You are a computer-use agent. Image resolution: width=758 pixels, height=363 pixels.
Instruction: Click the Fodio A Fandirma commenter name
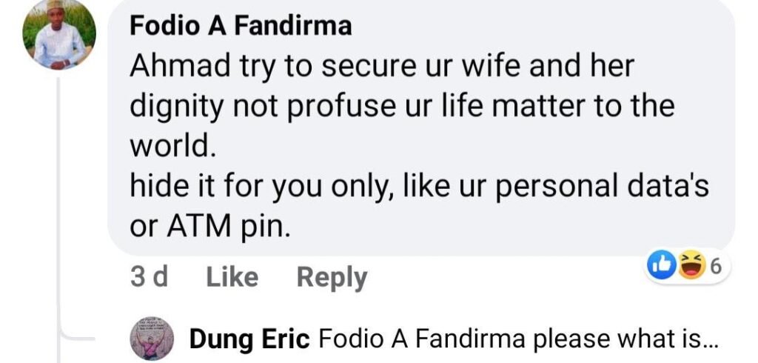(241, 27)
